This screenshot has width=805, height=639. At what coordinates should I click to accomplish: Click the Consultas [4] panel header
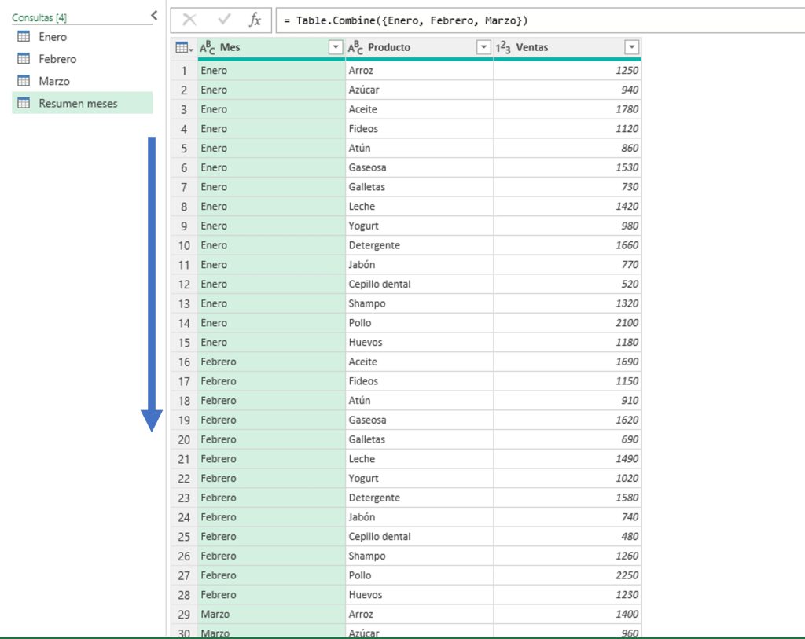coord(39,17)
